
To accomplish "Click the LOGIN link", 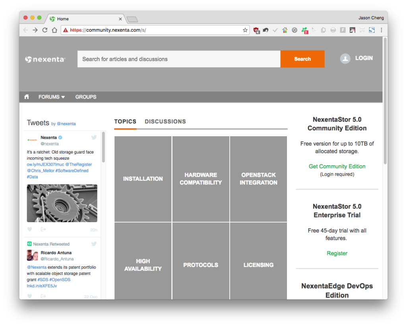I will (x=364, y=58).
